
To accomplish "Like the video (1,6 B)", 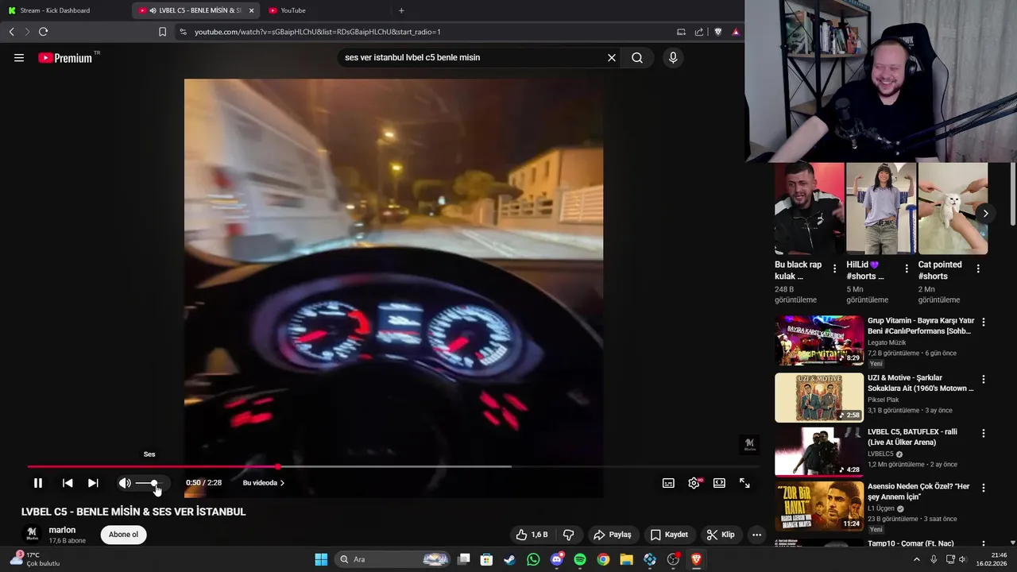I will pos(532,535).
